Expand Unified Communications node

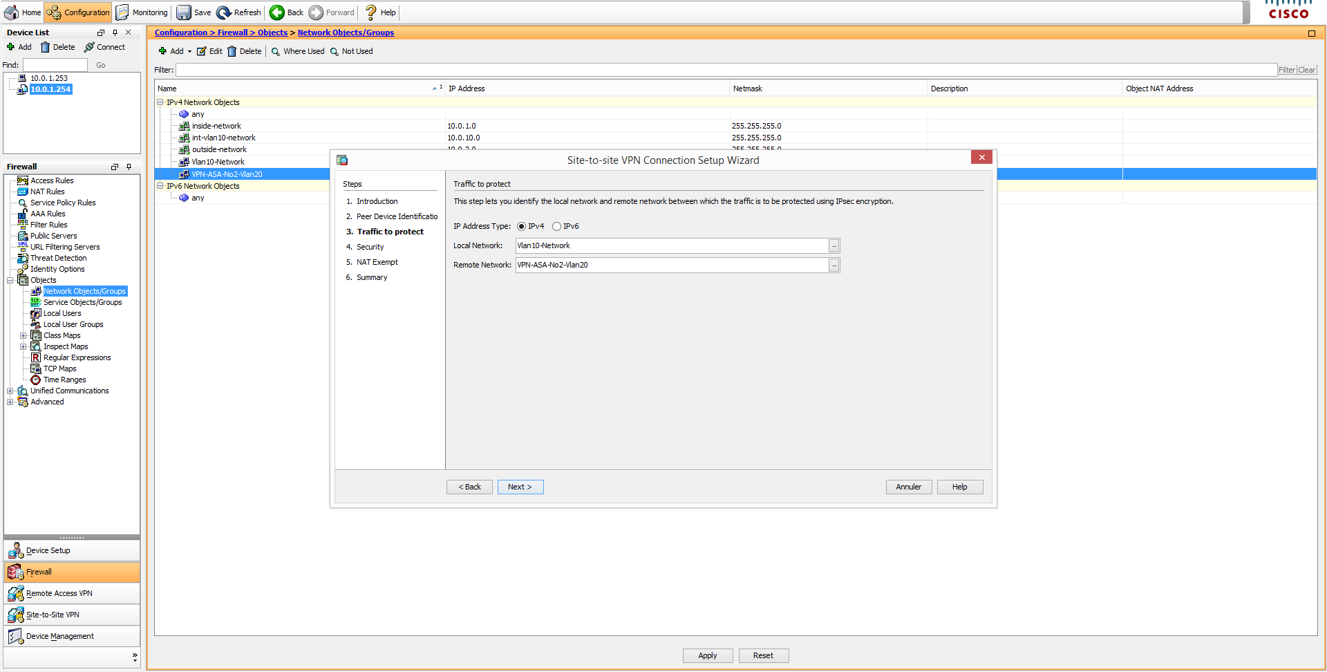pos(10,391)
